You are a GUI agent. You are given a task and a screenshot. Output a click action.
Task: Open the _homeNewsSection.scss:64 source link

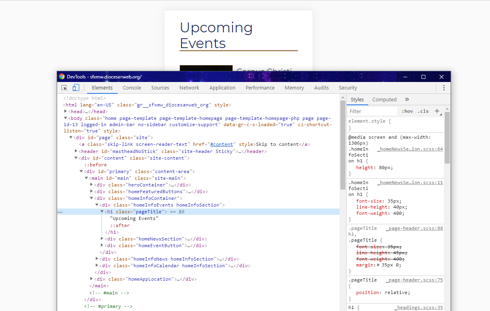(x=410, y=149)
